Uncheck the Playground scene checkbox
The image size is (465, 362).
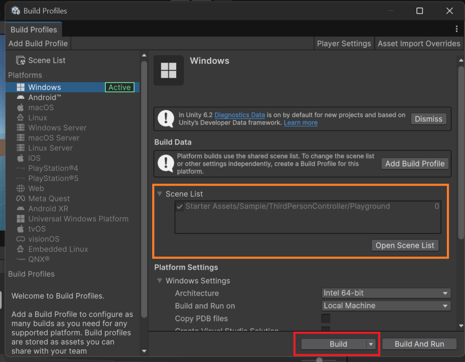180,207
